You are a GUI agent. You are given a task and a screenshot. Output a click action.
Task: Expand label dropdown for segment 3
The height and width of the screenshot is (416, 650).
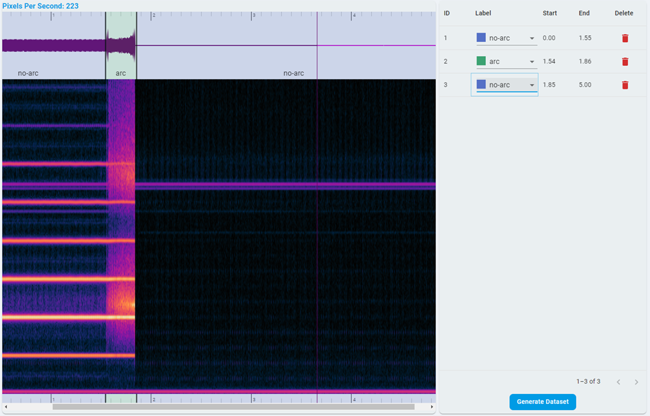coord(531,85)
